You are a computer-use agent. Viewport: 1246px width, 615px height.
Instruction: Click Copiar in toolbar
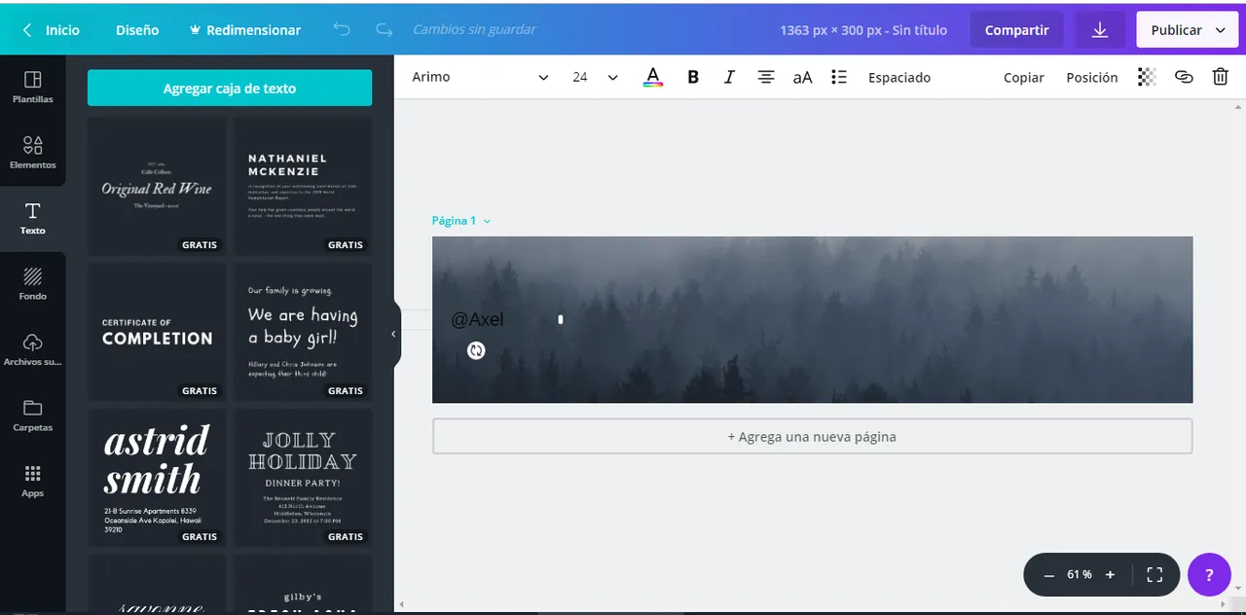click(1024, 77)
